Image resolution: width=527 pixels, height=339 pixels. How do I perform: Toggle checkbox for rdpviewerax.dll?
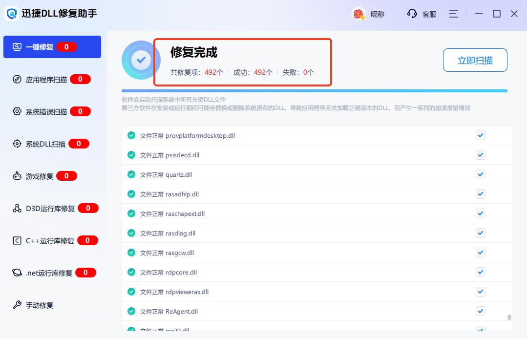[481, 292]
